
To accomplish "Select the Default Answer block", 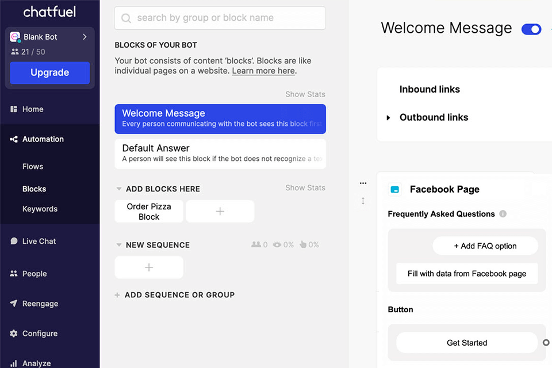I will [x=220, y=154].
